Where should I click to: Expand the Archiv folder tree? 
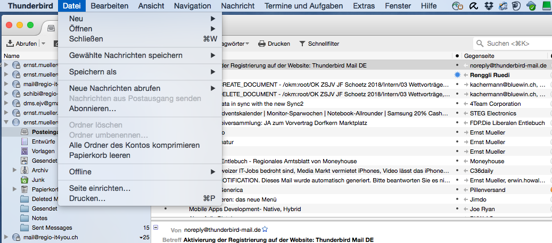(15, 170)
